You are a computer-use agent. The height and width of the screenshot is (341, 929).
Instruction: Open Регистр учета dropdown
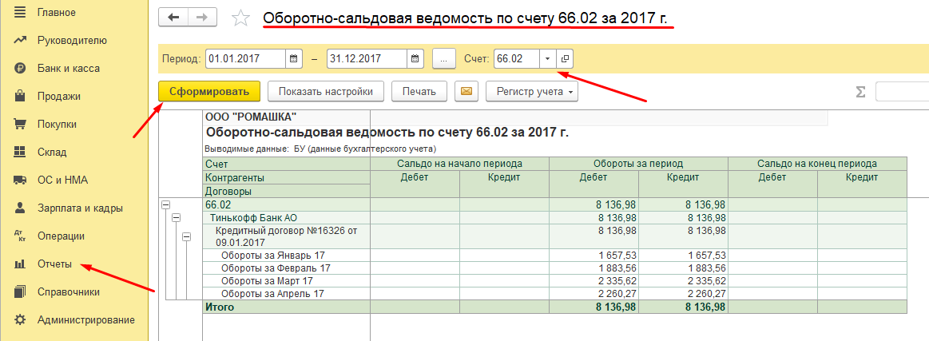[531, 92]
